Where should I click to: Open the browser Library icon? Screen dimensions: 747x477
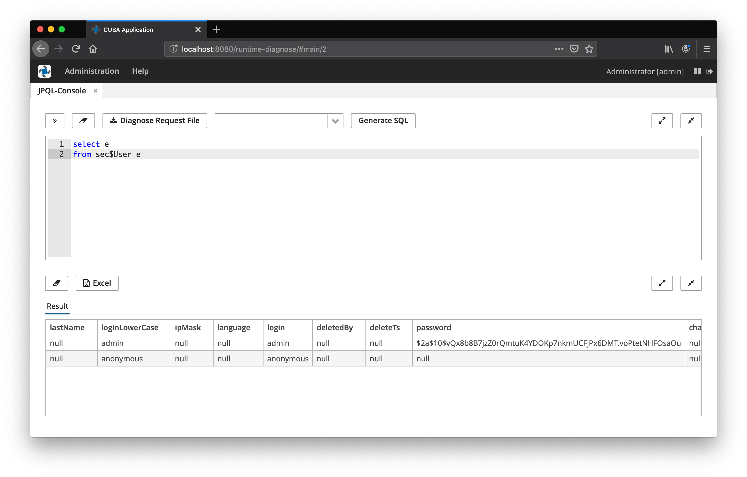coord(668,49)
